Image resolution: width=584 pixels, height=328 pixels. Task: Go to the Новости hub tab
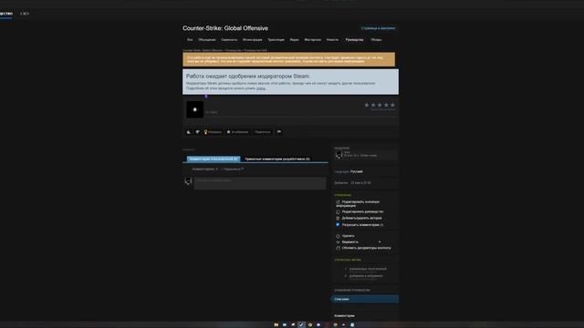[332, 40]
